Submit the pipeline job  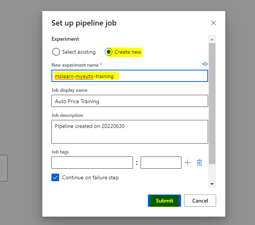click(x=164, y=201)
